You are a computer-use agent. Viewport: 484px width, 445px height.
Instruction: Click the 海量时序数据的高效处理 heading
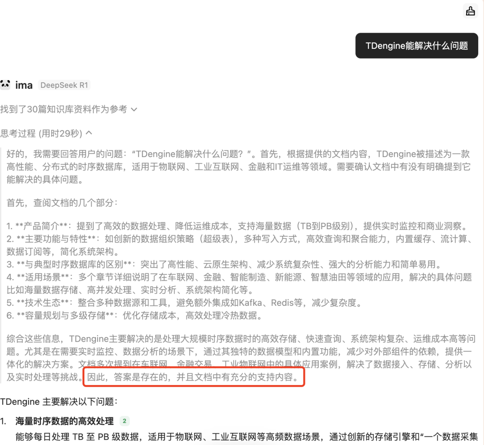65,421
